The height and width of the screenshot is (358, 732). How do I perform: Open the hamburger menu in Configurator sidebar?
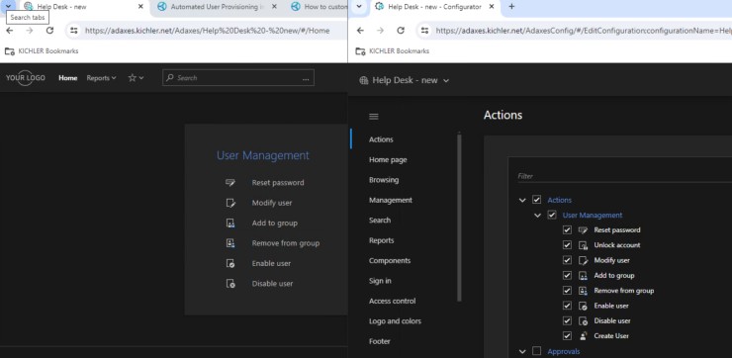[374, 117]
